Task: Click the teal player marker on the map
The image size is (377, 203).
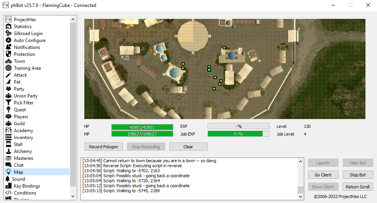Action: pyautogui.click(x=209, y=70)
